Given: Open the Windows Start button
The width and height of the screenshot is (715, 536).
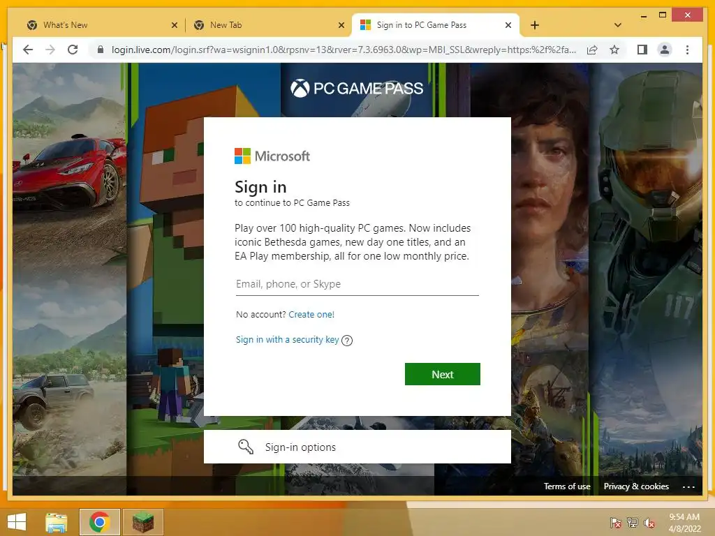Looking at the screenshot, I should click(17, 522).
